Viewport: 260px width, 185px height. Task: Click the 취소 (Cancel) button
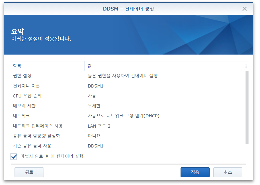click(x=228, y=172)
